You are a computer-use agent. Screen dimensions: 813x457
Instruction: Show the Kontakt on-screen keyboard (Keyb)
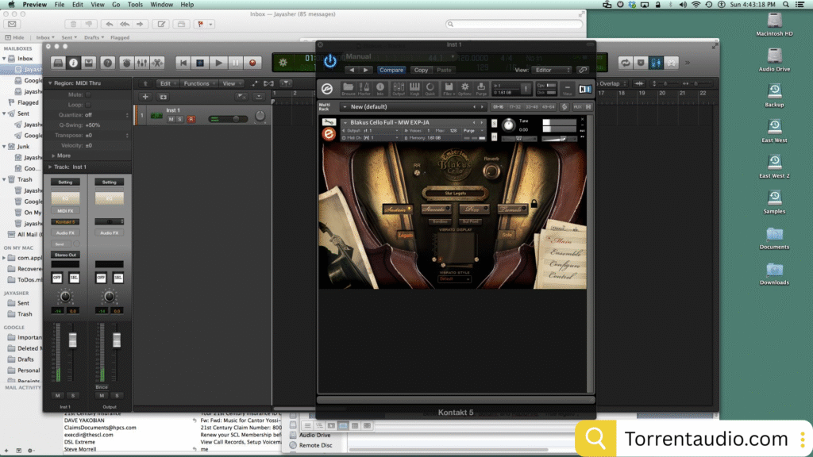pyautogui.click(x=413, y=87)
